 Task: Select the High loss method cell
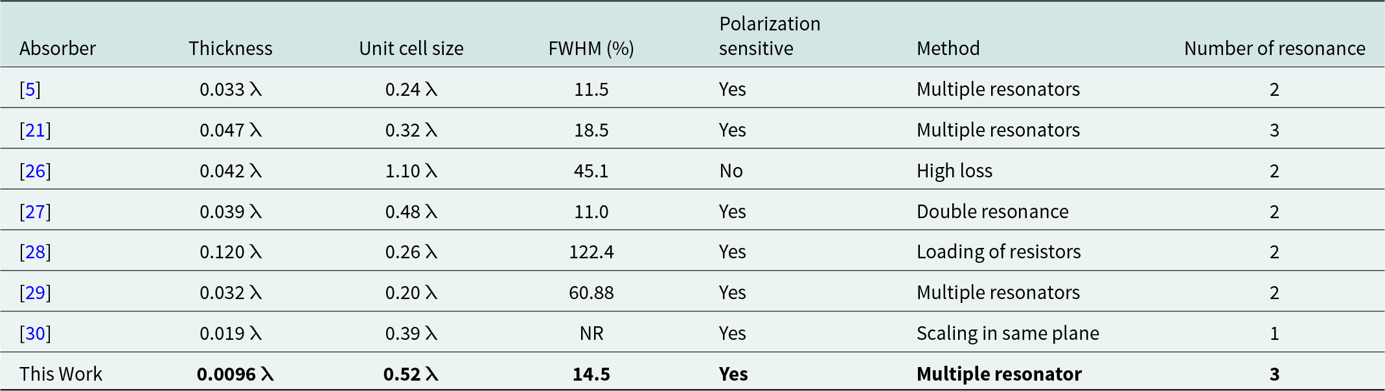[954, 171]
